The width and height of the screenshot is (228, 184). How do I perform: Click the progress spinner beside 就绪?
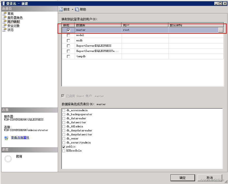(x=8, y=159)
